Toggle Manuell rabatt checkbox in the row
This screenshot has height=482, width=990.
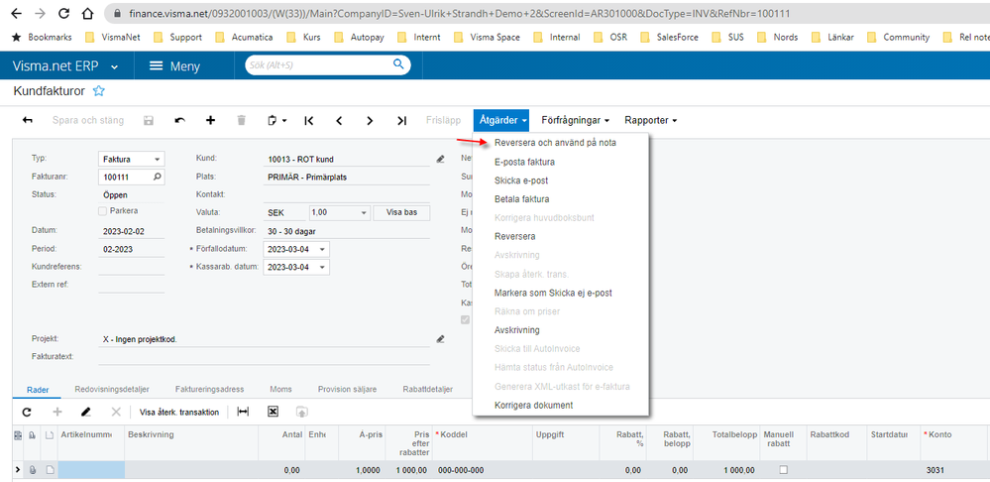pos(784,470)
